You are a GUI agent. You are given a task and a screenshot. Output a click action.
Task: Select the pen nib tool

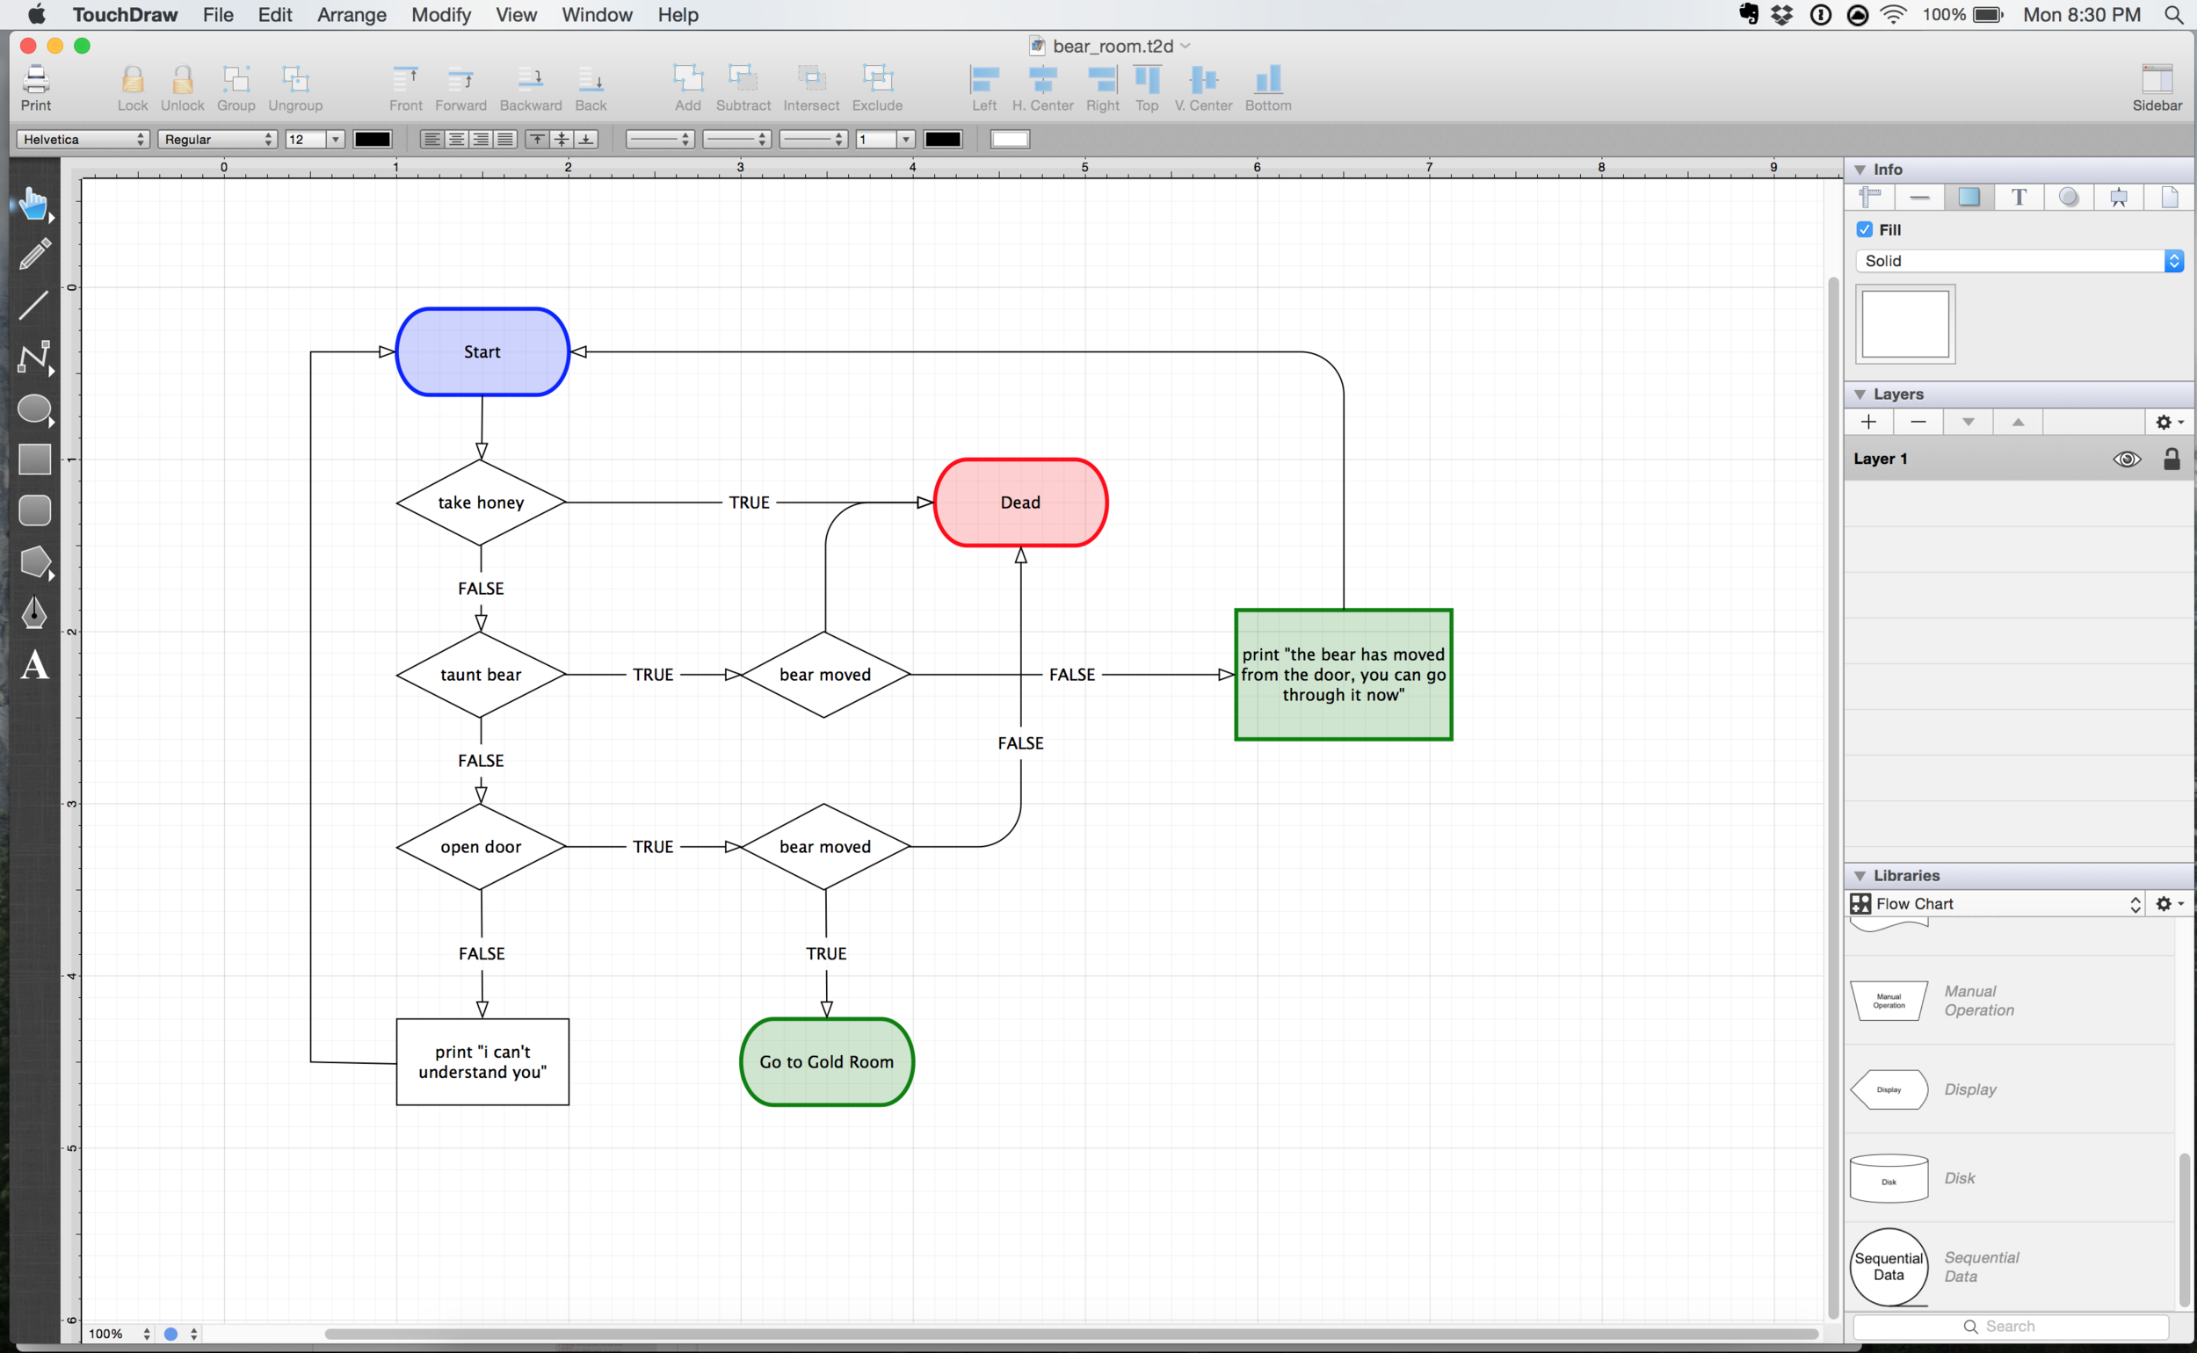(34, 613)
